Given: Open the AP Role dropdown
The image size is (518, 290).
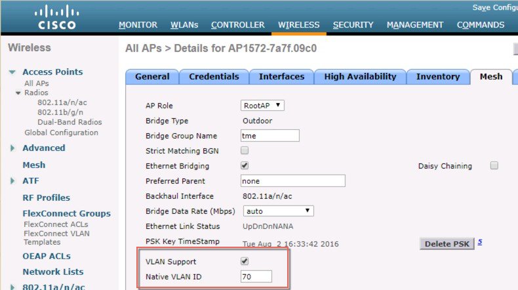Looking at the screenshot, I should pyautogui.click(x=262, y=106).
